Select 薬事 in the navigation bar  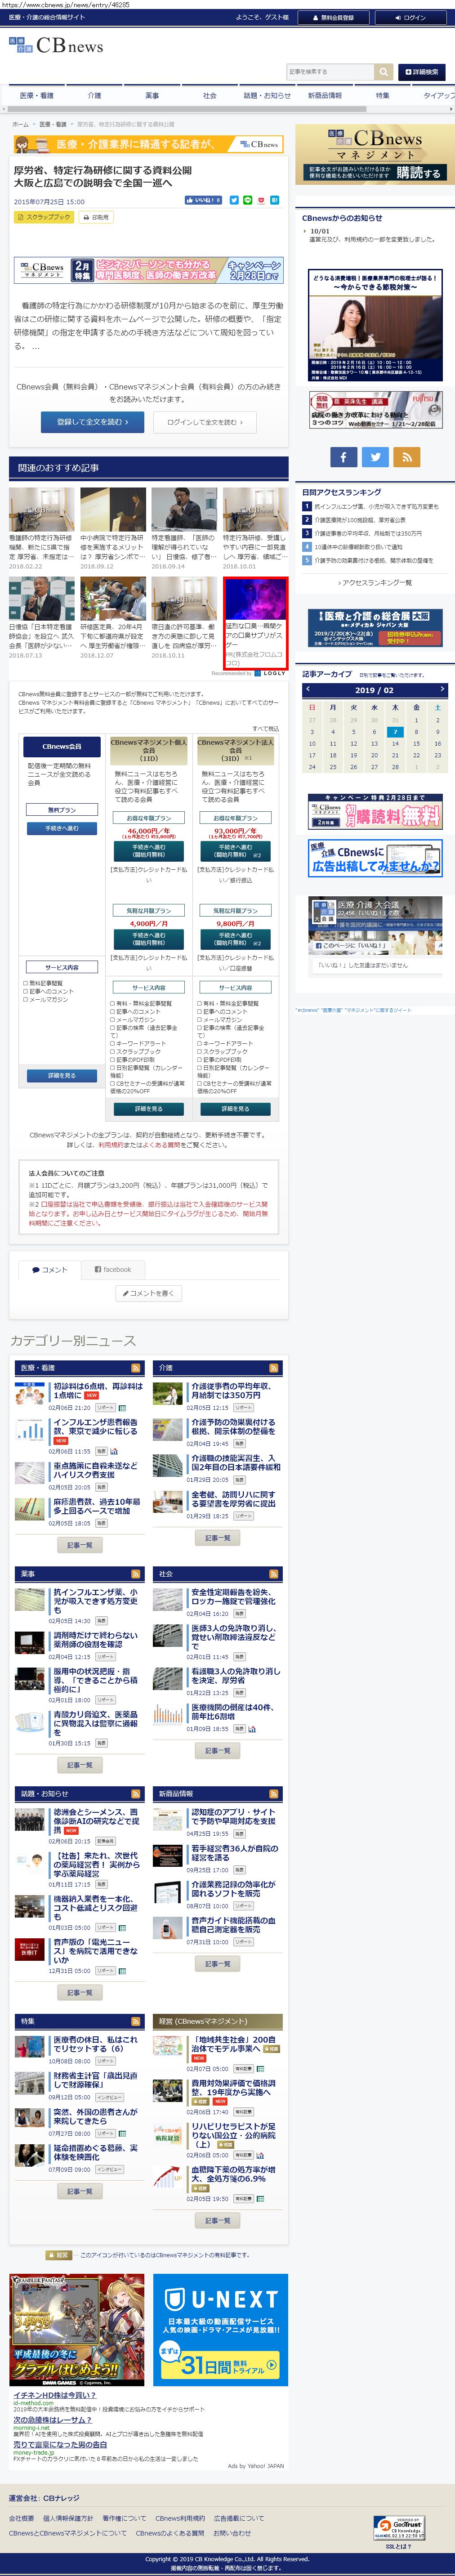[152, 95]
